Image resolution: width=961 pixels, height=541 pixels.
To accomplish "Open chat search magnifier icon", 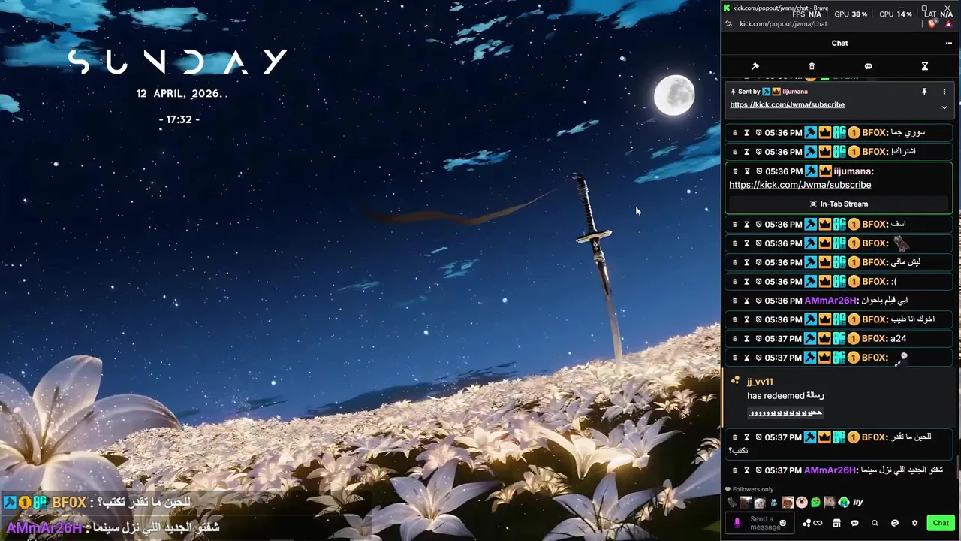I will click(x=875, y=523).
